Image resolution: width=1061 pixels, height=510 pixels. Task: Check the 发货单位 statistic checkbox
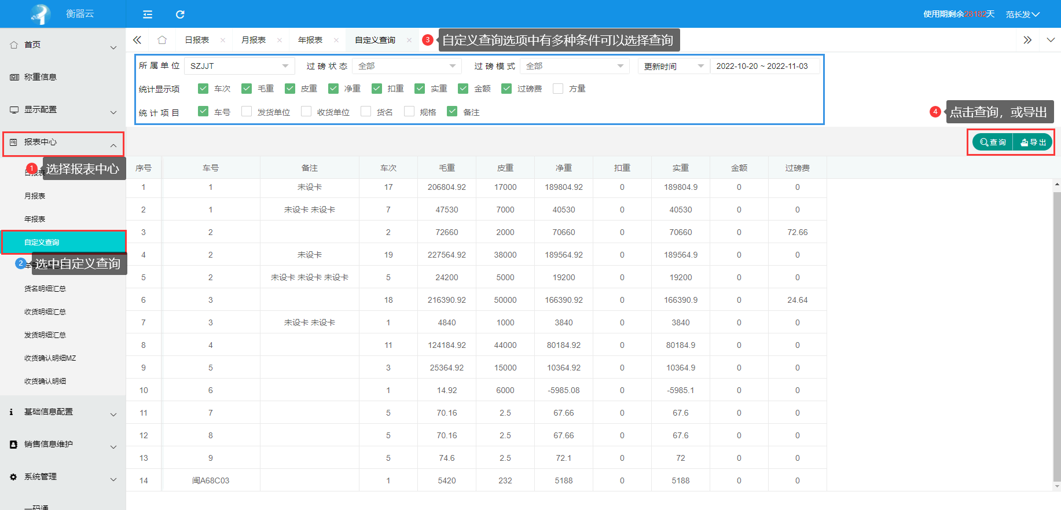247,111
